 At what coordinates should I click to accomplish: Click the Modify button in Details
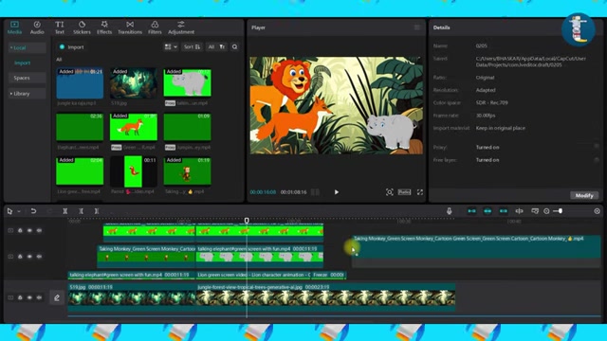(x=584, y=196)
